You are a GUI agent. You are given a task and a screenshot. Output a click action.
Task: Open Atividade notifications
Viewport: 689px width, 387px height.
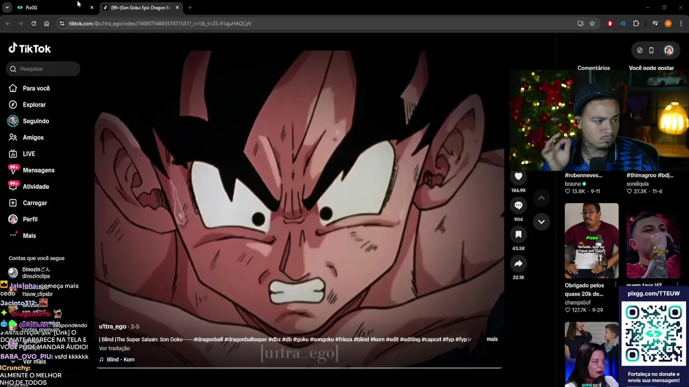point(36,187)
